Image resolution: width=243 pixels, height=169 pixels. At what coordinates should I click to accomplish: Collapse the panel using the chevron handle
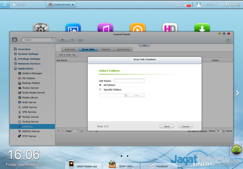click(x=144, y=45)
